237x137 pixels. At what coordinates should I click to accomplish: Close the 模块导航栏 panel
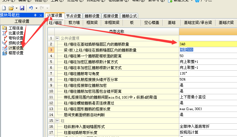click(41, 15)
